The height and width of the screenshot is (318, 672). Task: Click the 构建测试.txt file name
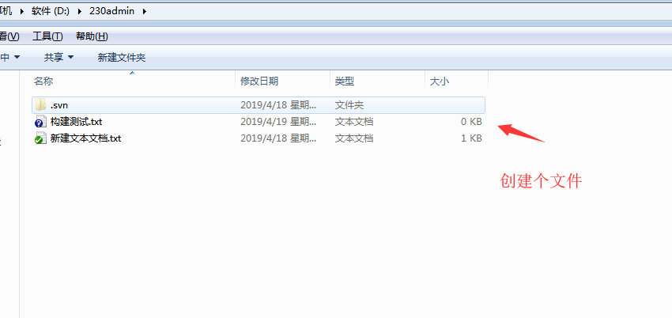pos(76,122)
